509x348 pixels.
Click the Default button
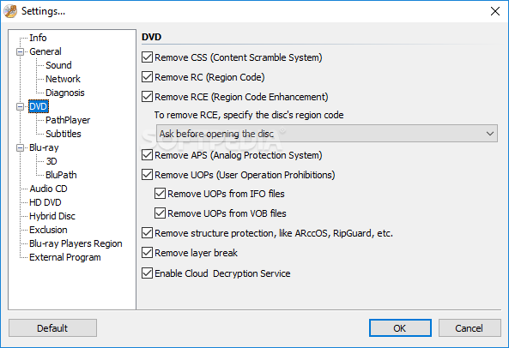(x=52, y=328)
